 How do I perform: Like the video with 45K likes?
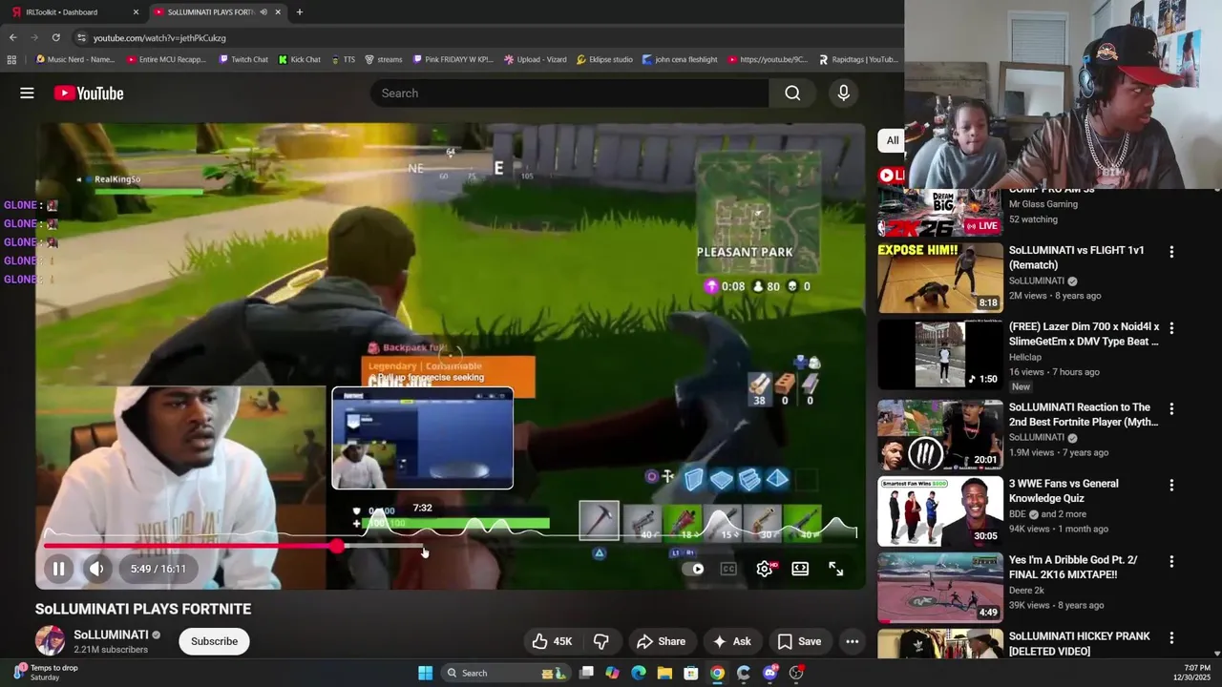click(552, 641)
